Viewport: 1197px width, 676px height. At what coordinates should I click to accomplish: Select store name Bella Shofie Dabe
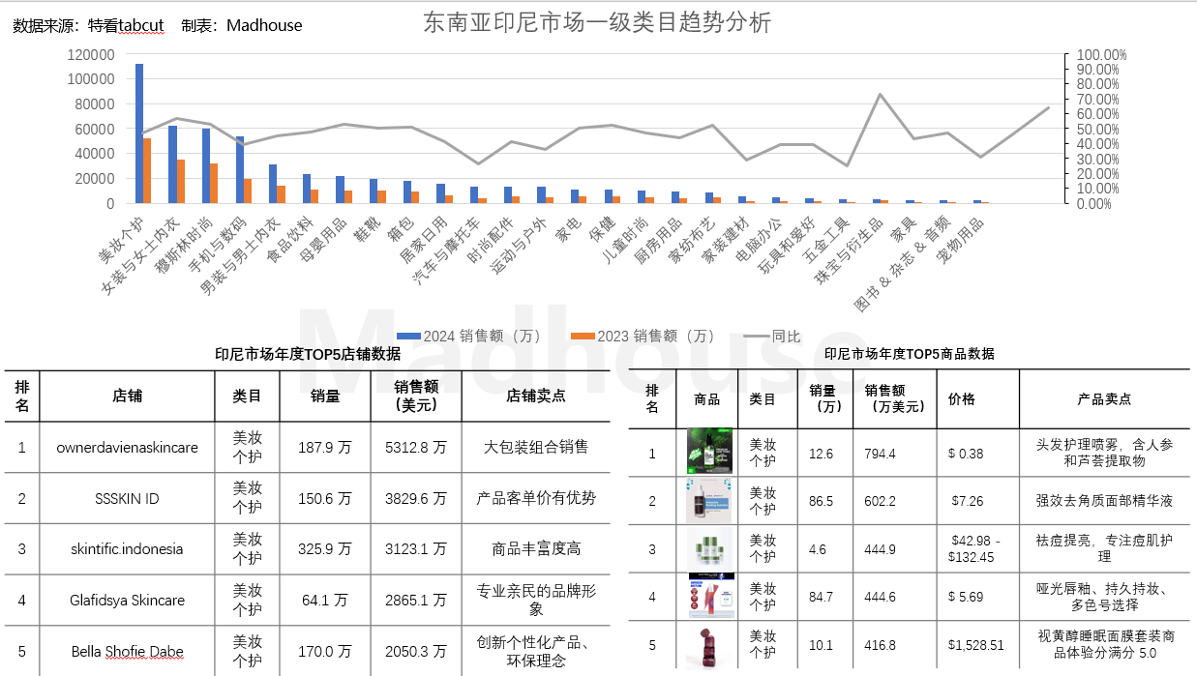127,651
